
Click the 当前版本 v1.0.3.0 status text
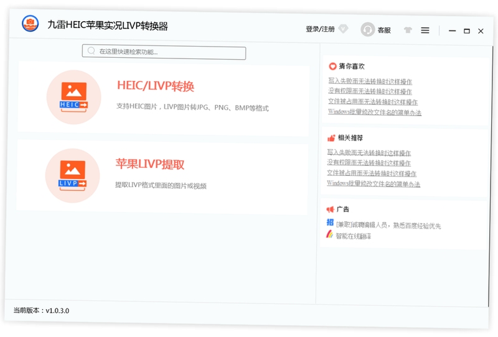[x=41, y=310]
